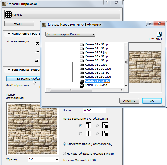Click horizontal scrollbar thumb in file list
Viewport: 167px width, 165px height.
point(71,90)
